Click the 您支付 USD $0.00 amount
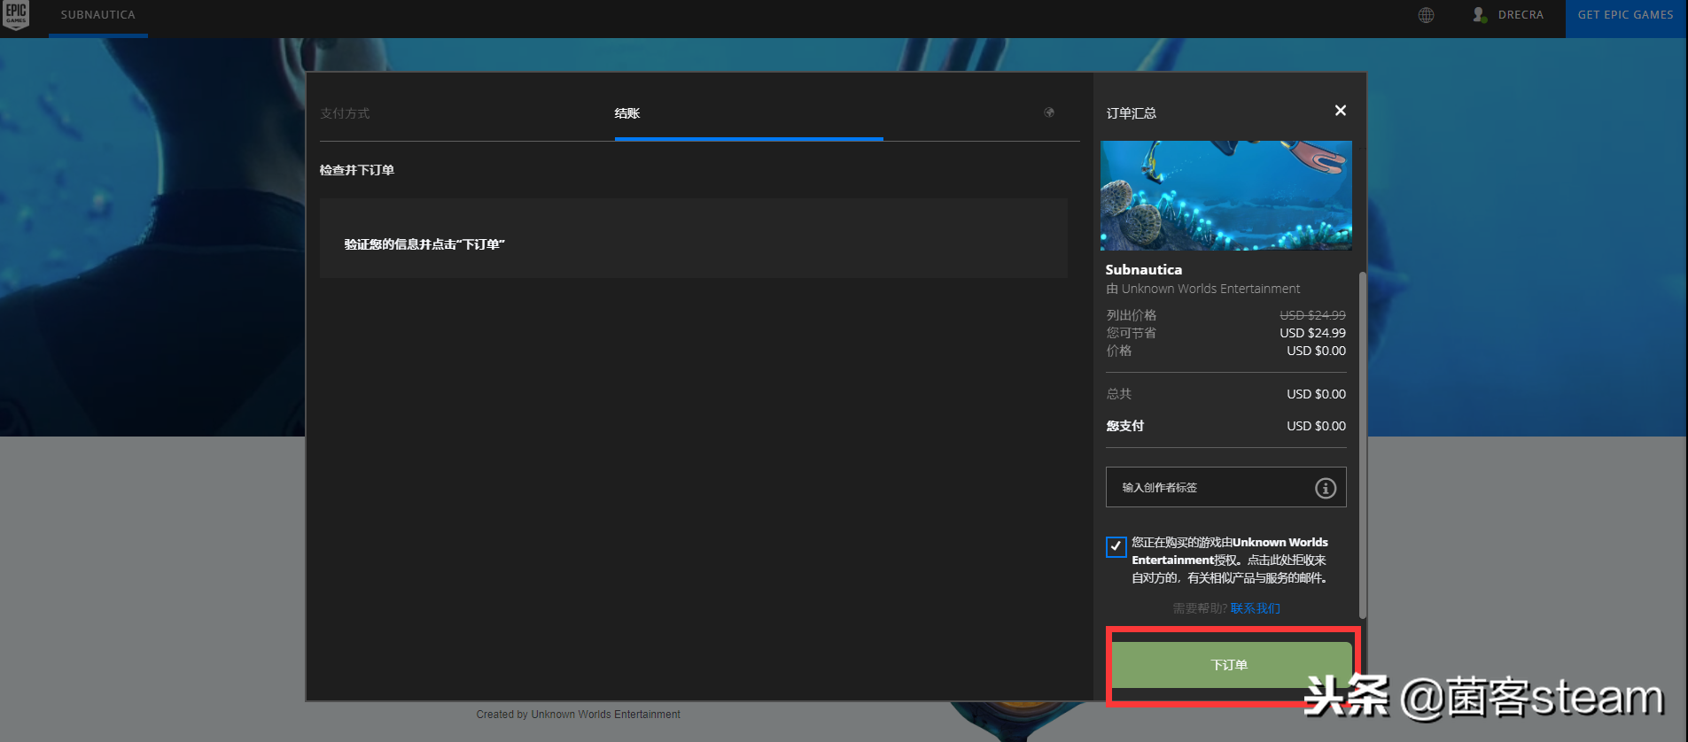Screen dimensions: 1688x742 pyautogui.click(x=1316, y=426)
